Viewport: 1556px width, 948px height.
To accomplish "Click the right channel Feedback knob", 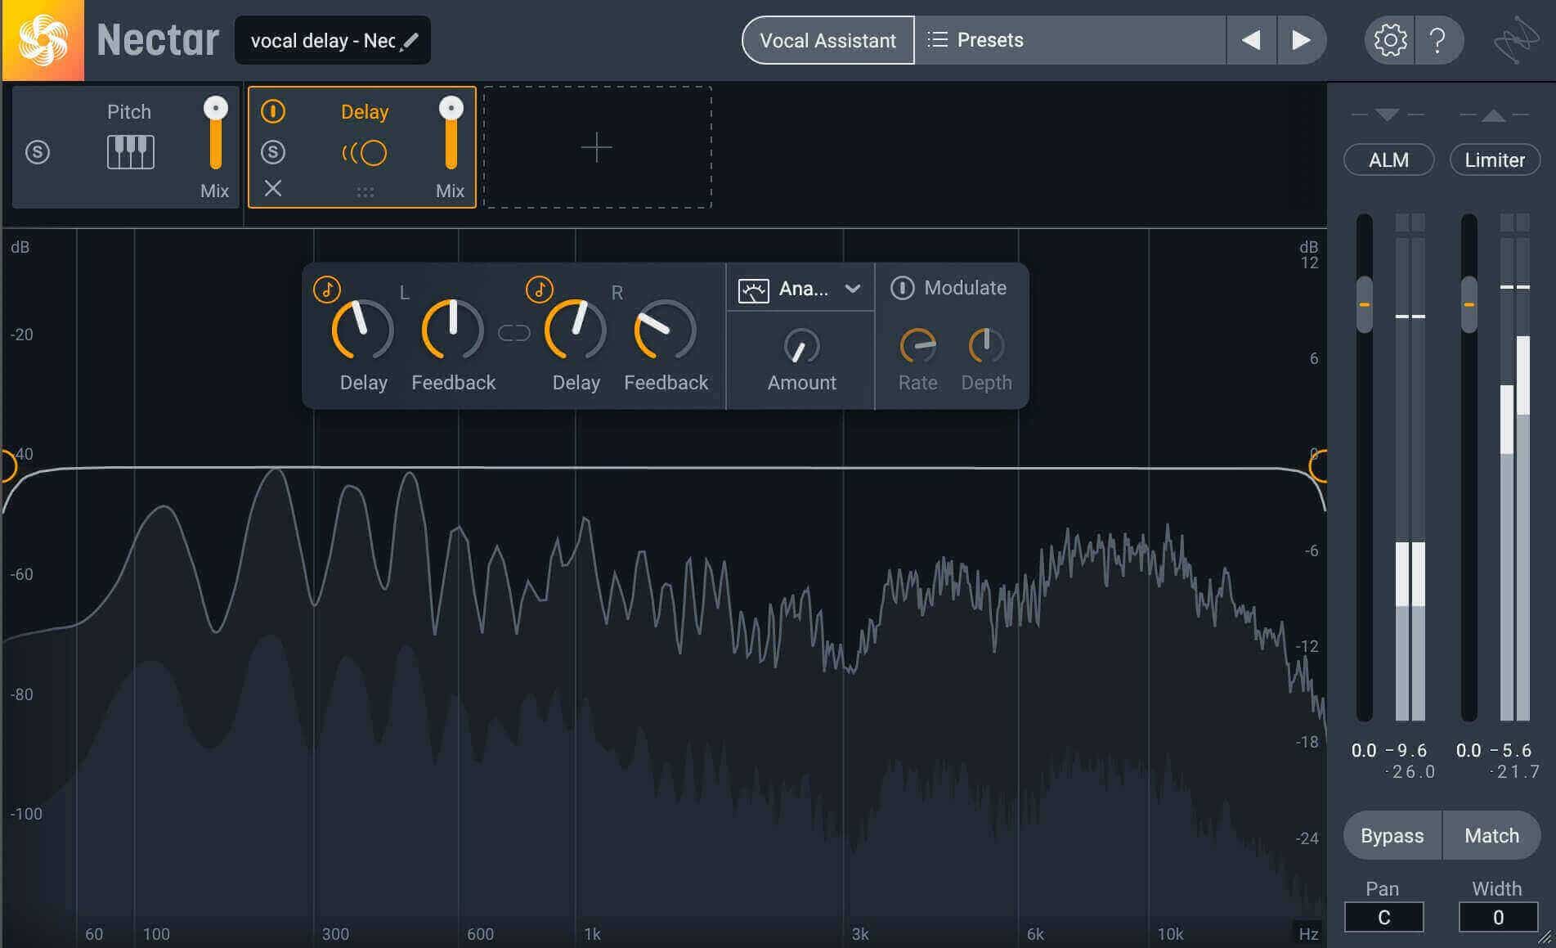I will [665, 330].
